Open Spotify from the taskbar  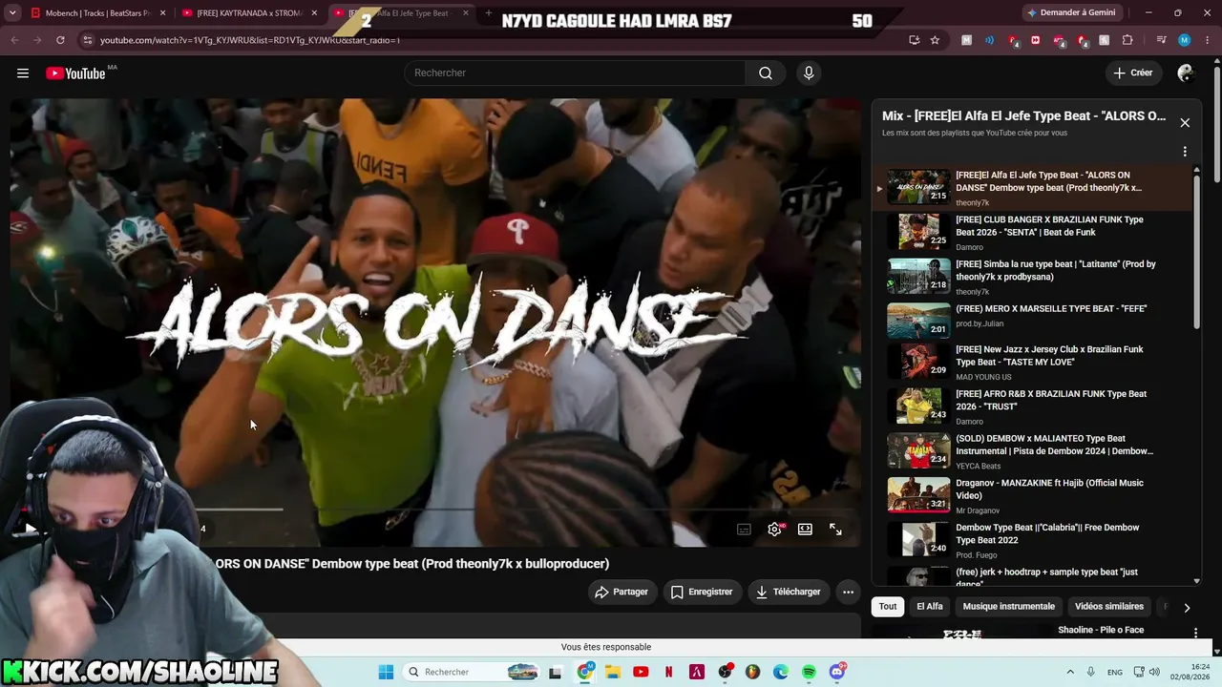click(x=809, y=672)
